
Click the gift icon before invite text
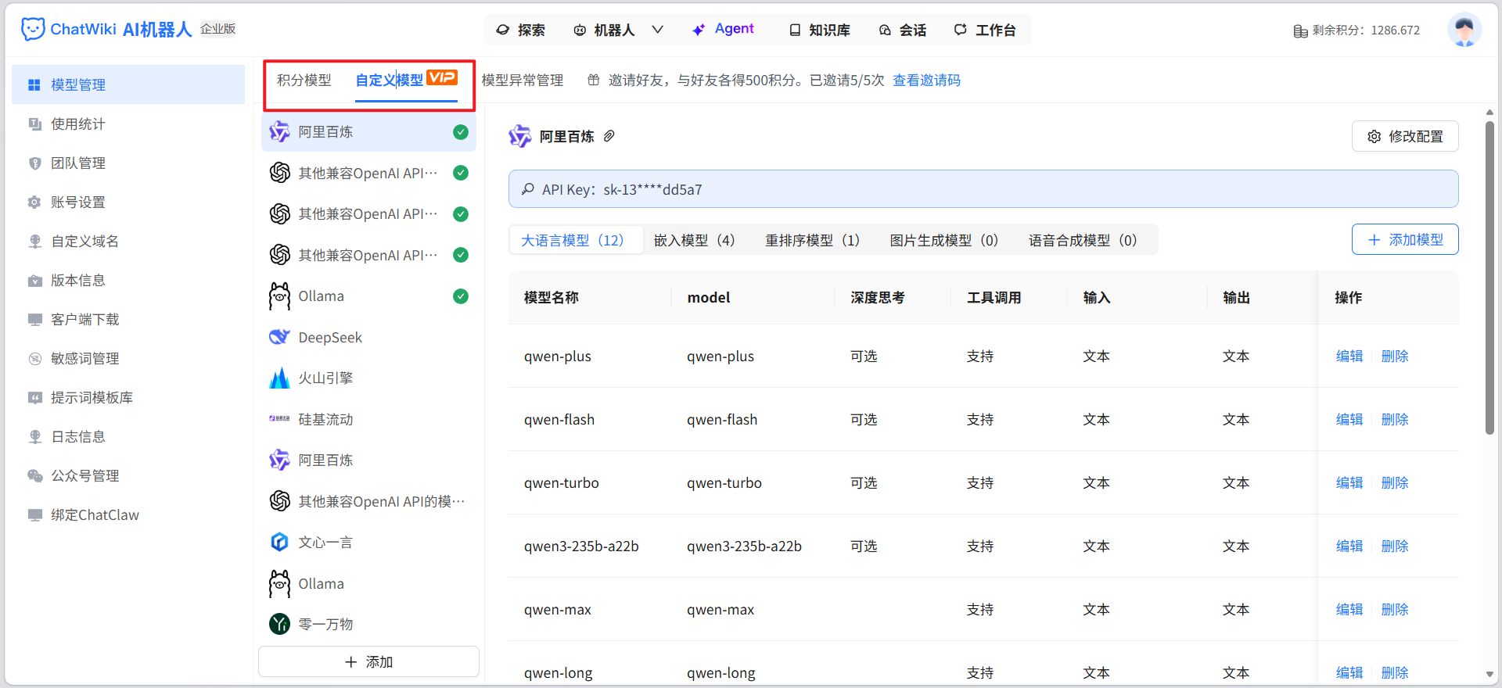[x=594, y=80]
